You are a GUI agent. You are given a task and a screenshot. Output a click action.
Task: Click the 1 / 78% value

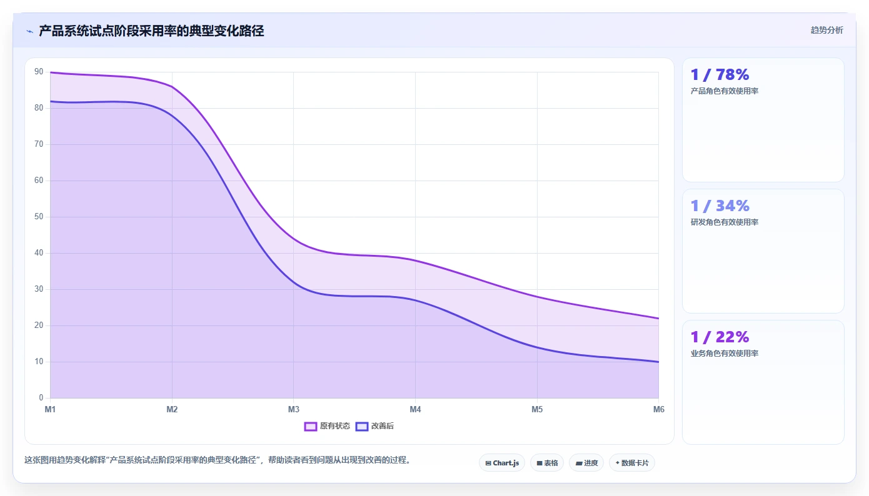[x=720, y=75]
